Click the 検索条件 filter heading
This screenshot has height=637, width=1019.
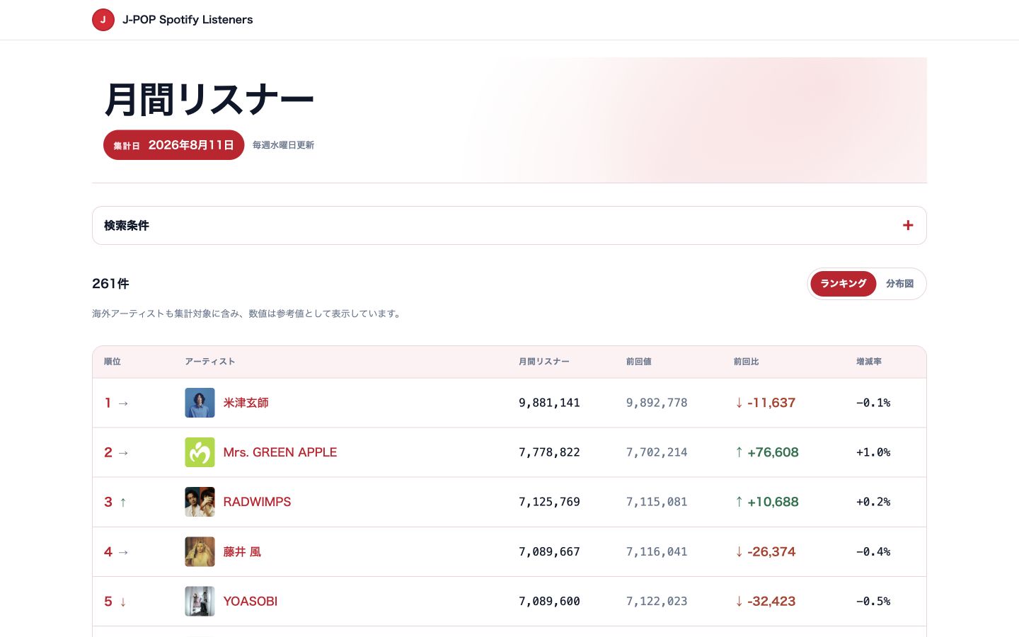(127, 225)
